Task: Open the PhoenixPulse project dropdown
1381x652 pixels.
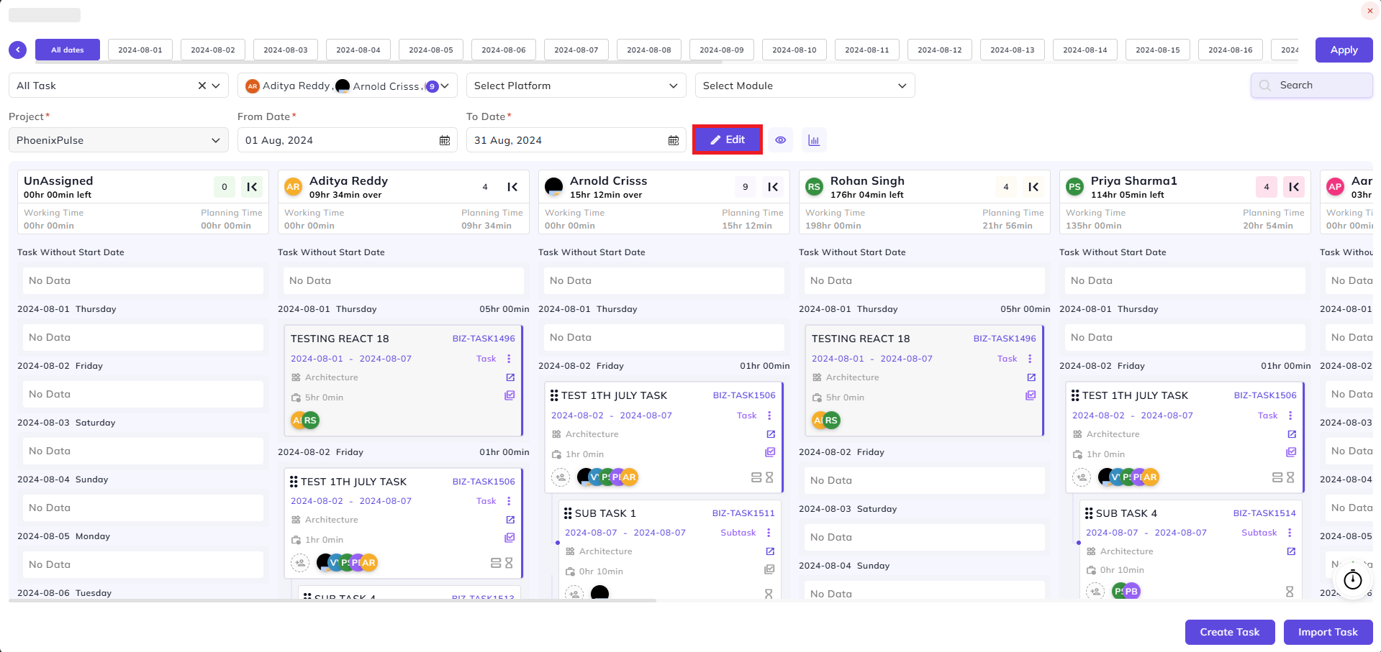Action: (x=119, y=140)
